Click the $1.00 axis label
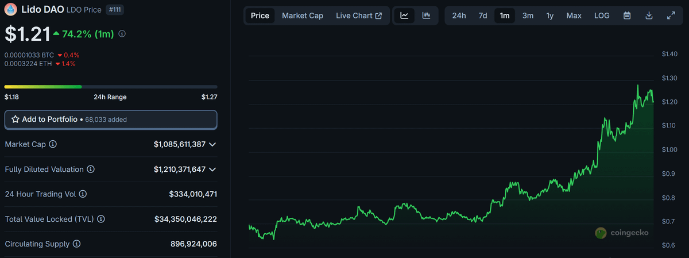 tap(669, 150)
